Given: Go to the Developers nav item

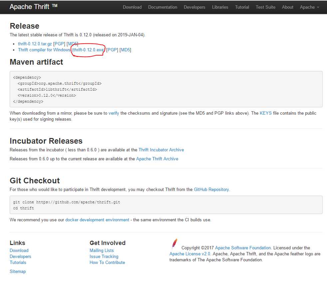Looking at the screenshot, I should pyautogui.click(x=194, y=7).
